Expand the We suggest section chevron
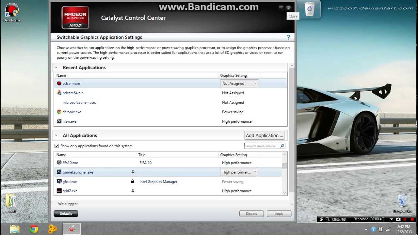Viewport: 418px width, 235px height. tap(292, 204)
